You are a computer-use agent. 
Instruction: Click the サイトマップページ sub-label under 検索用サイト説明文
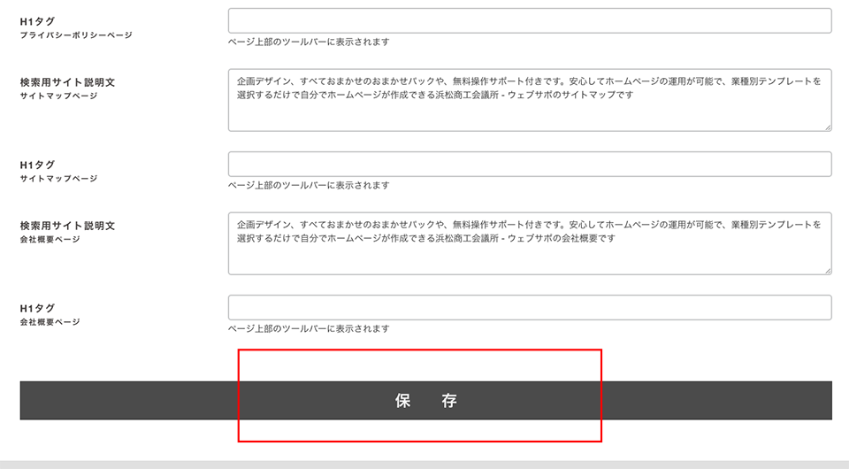click(x=58, y=96)
